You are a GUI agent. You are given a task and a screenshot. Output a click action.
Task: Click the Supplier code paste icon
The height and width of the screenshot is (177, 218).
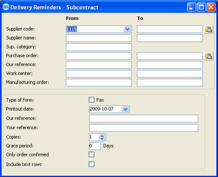point(209,29)
